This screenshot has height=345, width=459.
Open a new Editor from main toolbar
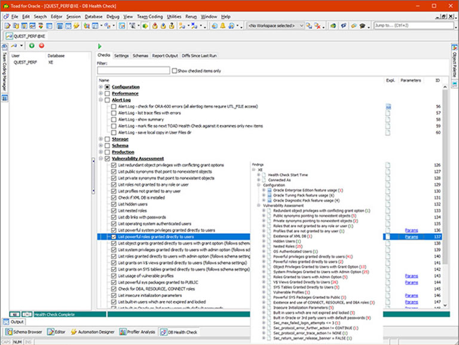click(x=7, y=26)
